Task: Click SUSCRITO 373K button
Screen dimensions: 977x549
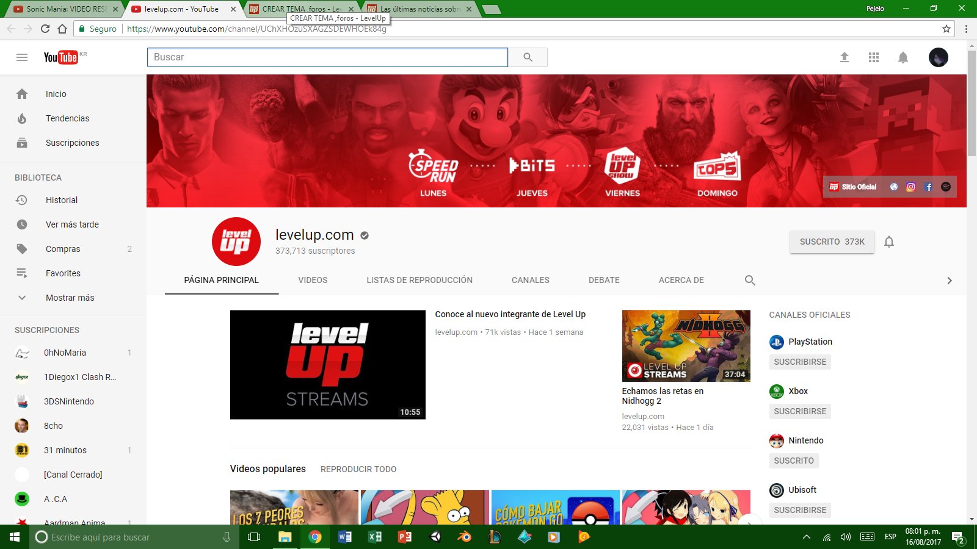Action: point(832,242)
